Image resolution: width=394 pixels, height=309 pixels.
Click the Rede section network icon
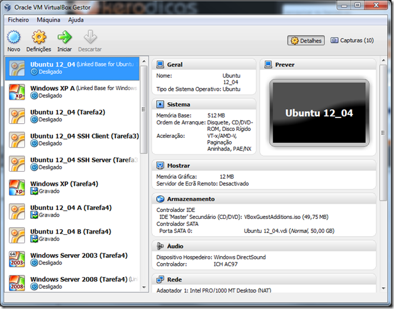point(160,280)
